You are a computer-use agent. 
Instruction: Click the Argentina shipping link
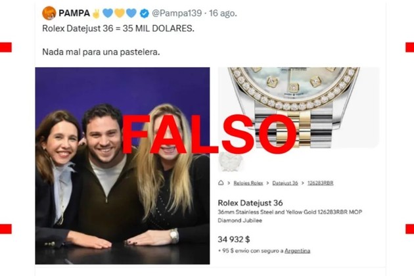(297, 250)
